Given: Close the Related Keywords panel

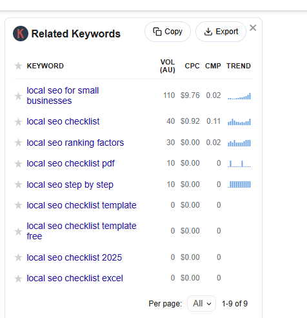Looking at the screenshot, I should point(253,28).
